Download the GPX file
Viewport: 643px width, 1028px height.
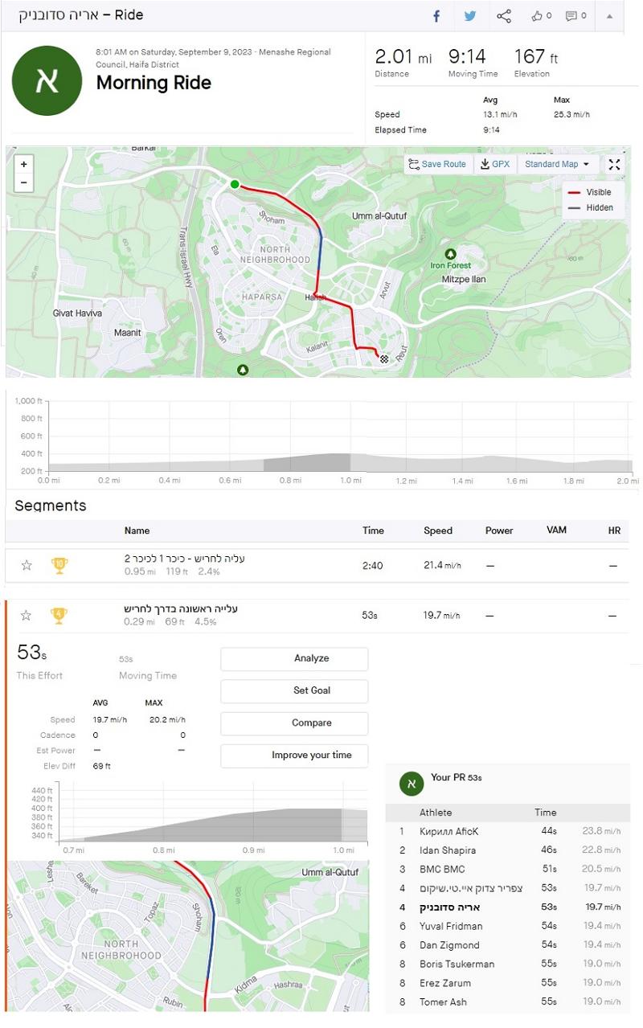pyautogui.click(x=494, y=164)
